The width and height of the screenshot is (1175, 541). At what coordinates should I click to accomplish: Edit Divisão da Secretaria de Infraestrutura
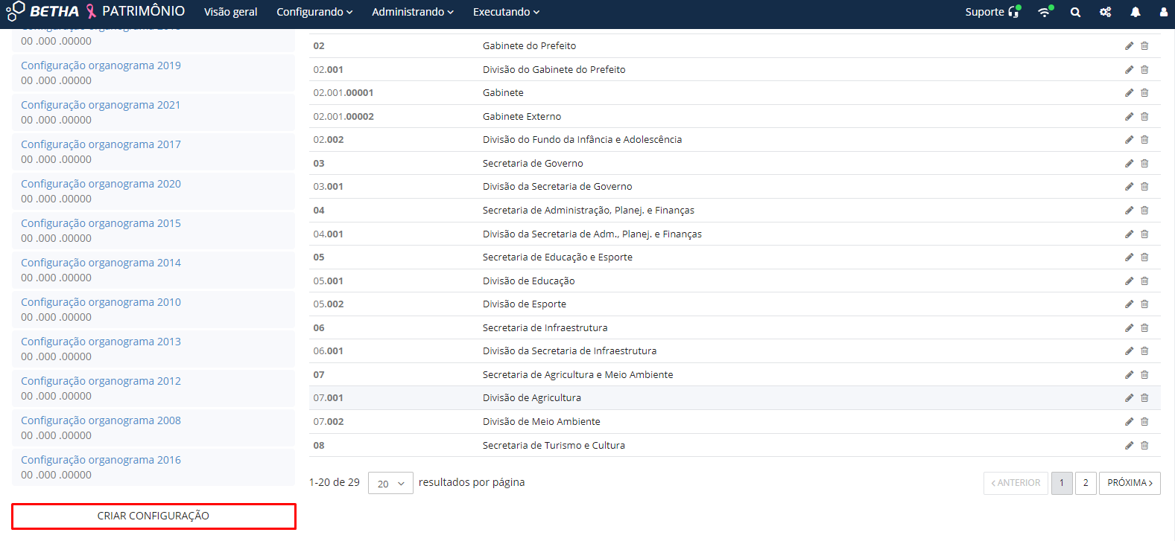point(1129,351)
